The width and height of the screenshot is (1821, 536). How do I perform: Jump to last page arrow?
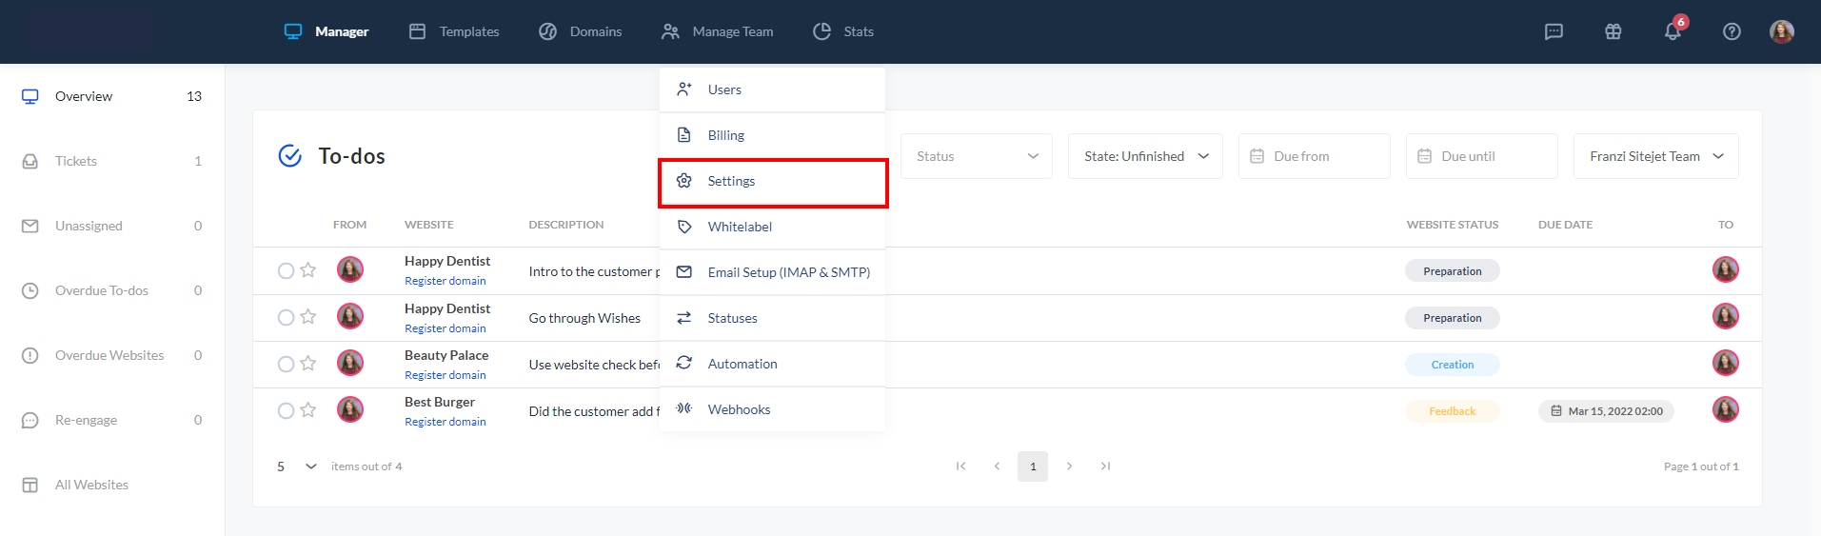pyautogui.click(x=1105, y=467)
